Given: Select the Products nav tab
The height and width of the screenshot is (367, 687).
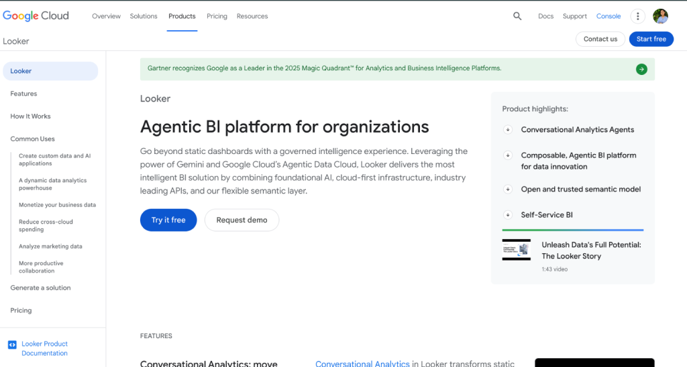Looking at the screenshot, I should (x=182, y=16).
